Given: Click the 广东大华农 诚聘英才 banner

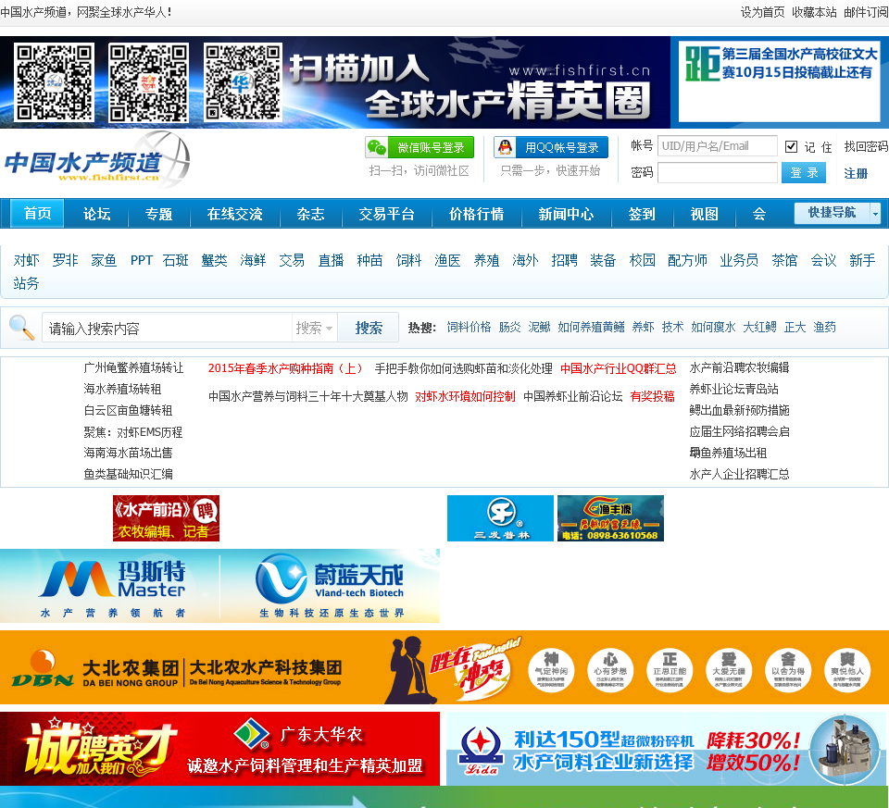Looking at the screenshot, I should pyautogui.click(x=220, y=749).
